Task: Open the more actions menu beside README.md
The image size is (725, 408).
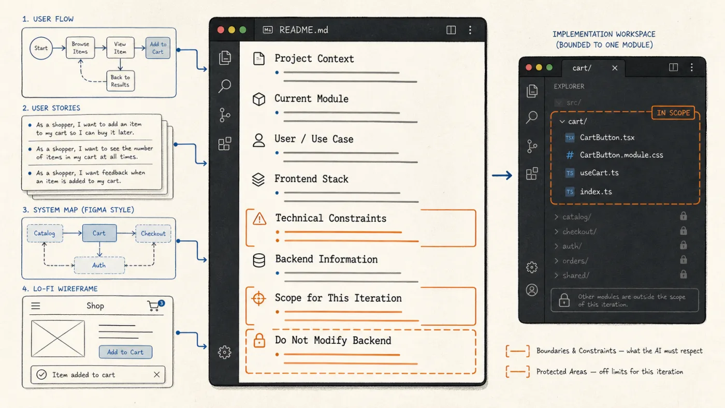Action: pos(470,30)
